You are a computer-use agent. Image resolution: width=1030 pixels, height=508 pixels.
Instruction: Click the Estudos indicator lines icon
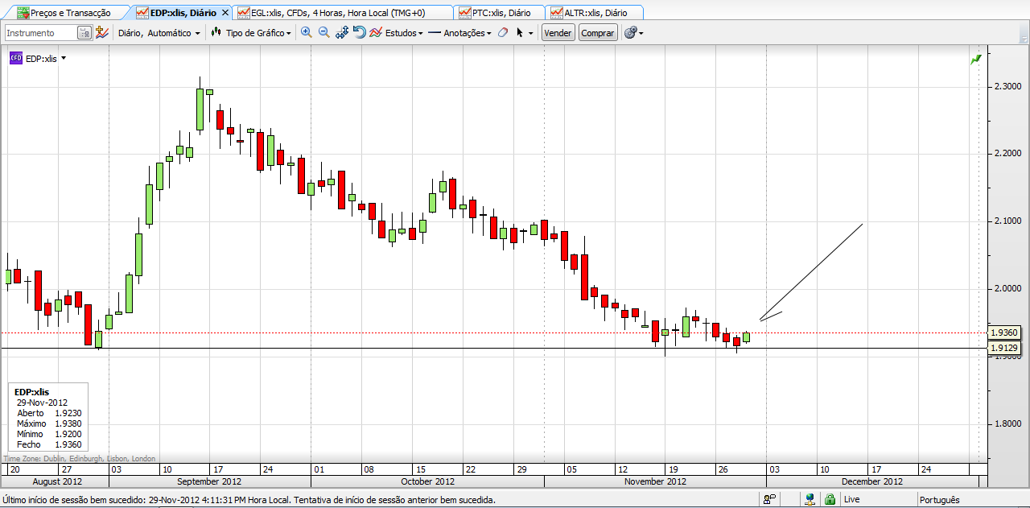(x=376, y=33)
